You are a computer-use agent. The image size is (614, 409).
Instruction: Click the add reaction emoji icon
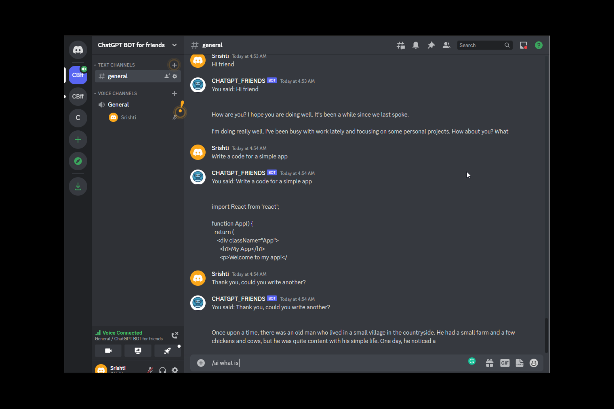[x=534, y=362]
